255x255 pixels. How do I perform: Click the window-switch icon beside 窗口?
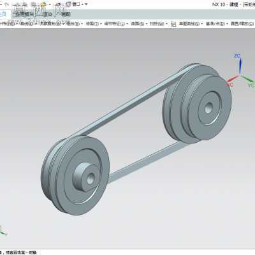tap(68, 4)
